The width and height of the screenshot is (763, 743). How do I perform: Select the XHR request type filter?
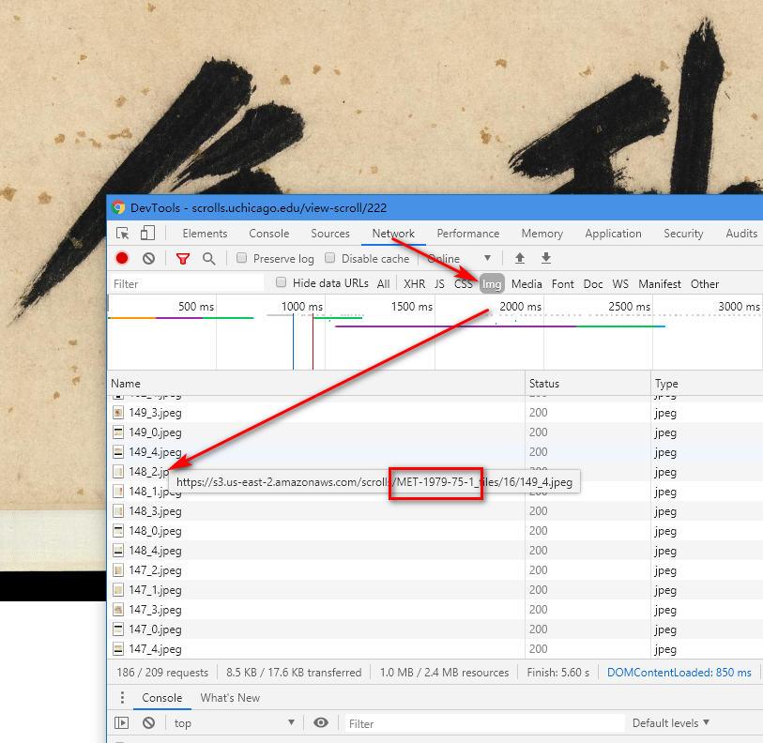[x=414, y=283]
